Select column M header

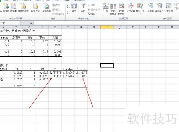(x=159, y=27)
